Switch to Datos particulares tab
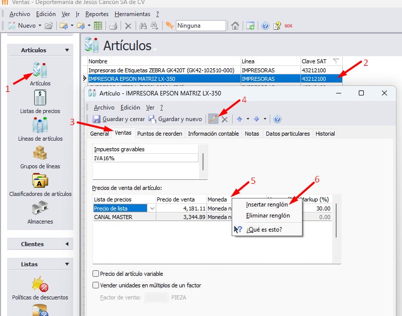This screenshot has height=316, width=402. click(x=287, y=134)
